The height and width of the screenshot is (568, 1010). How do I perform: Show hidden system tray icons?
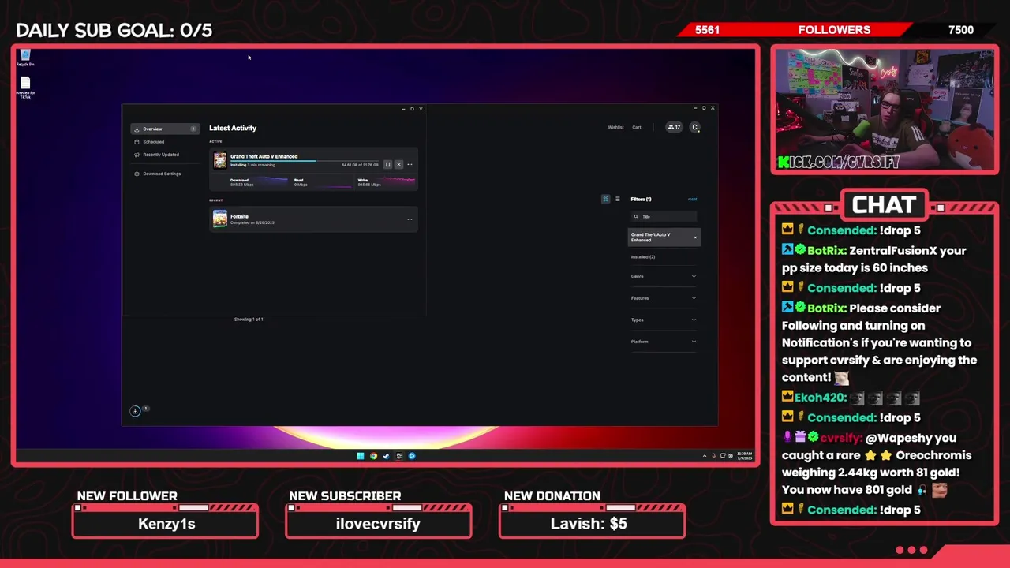(705, 456)
